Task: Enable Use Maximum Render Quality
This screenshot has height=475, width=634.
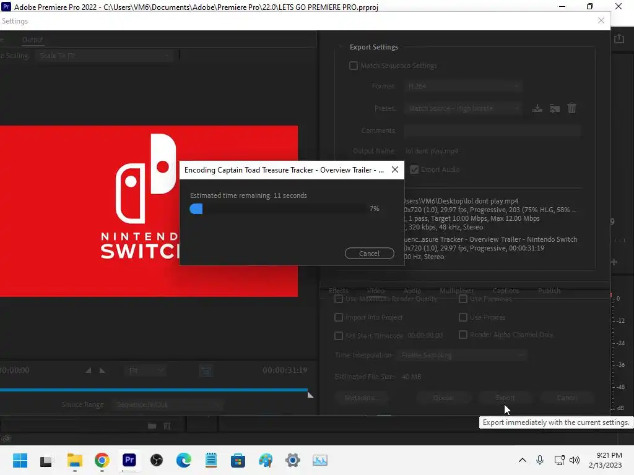Action: click(x=339, y=299)
